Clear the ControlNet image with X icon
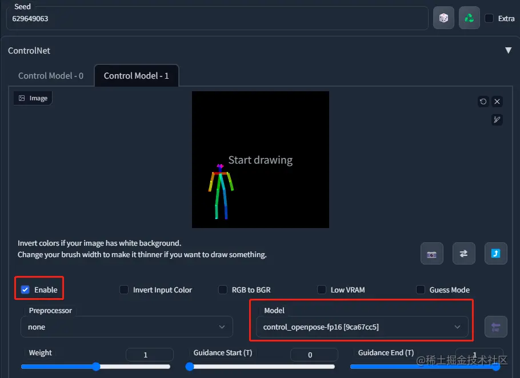Viewport: 520px width, 378px height. [497, 101]
